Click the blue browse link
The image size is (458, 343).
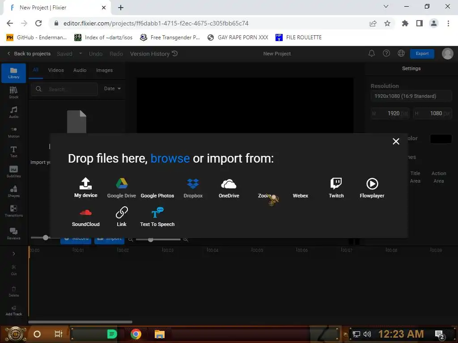pos(170,159)
